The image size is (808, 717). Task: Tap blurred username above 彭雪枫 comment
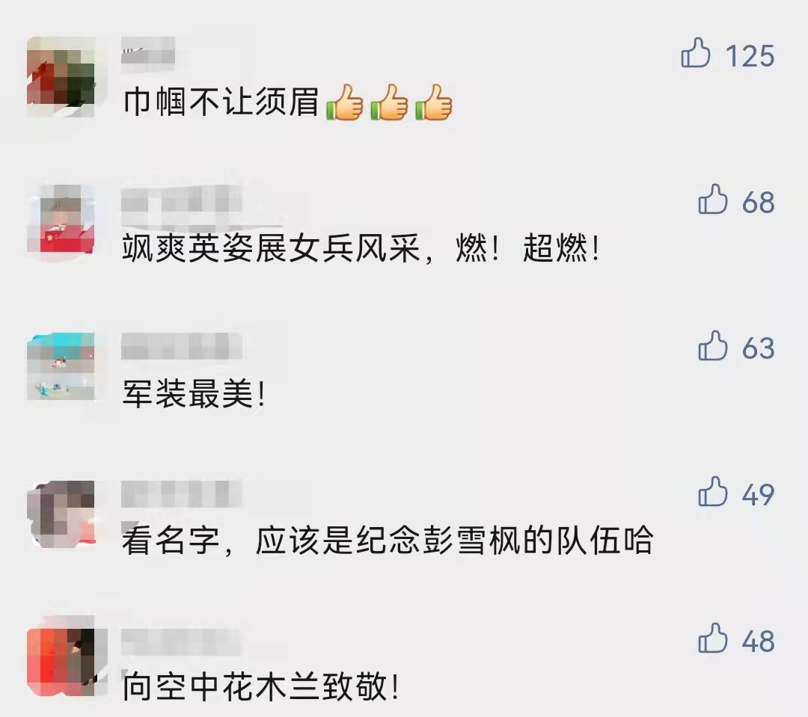click(181, 493)
